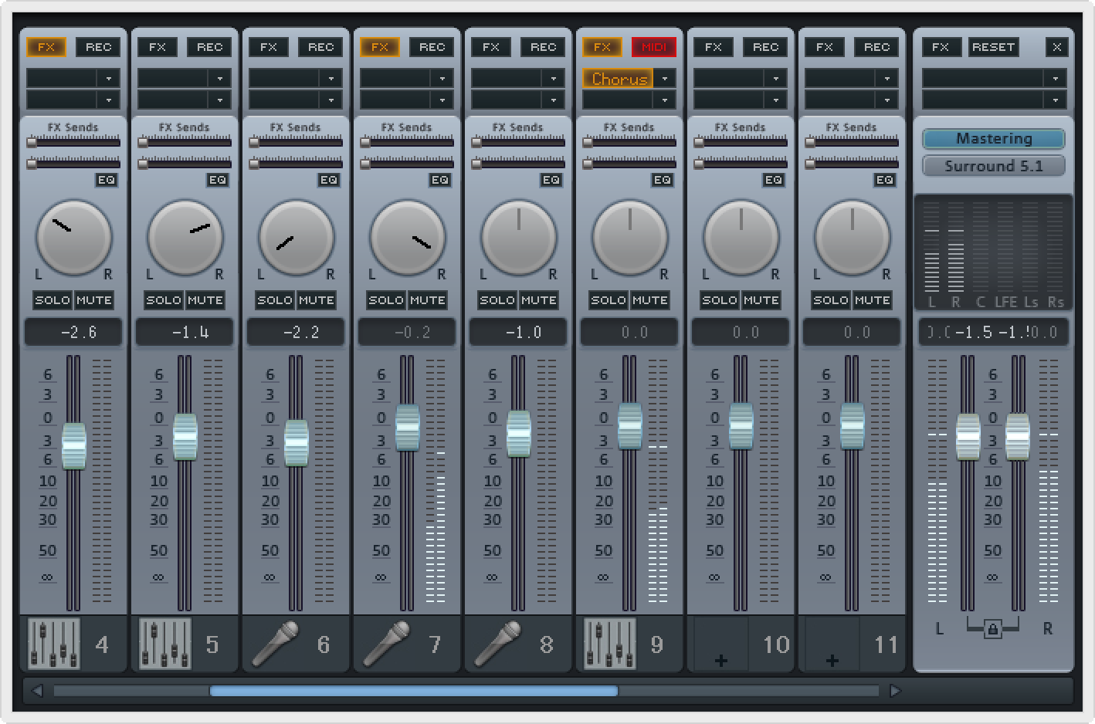Screen dimensions: 1095x724
Task: Open the first effect slot dropdown on channel 10
Action: click(x=776, y=79)
